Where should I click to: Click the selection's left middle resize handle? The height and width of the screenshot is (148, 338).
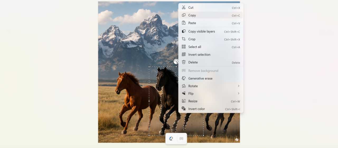click(149, 101)
